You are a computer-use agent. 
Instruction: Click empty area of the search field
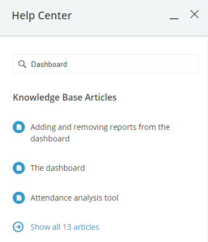coord(133,64)
